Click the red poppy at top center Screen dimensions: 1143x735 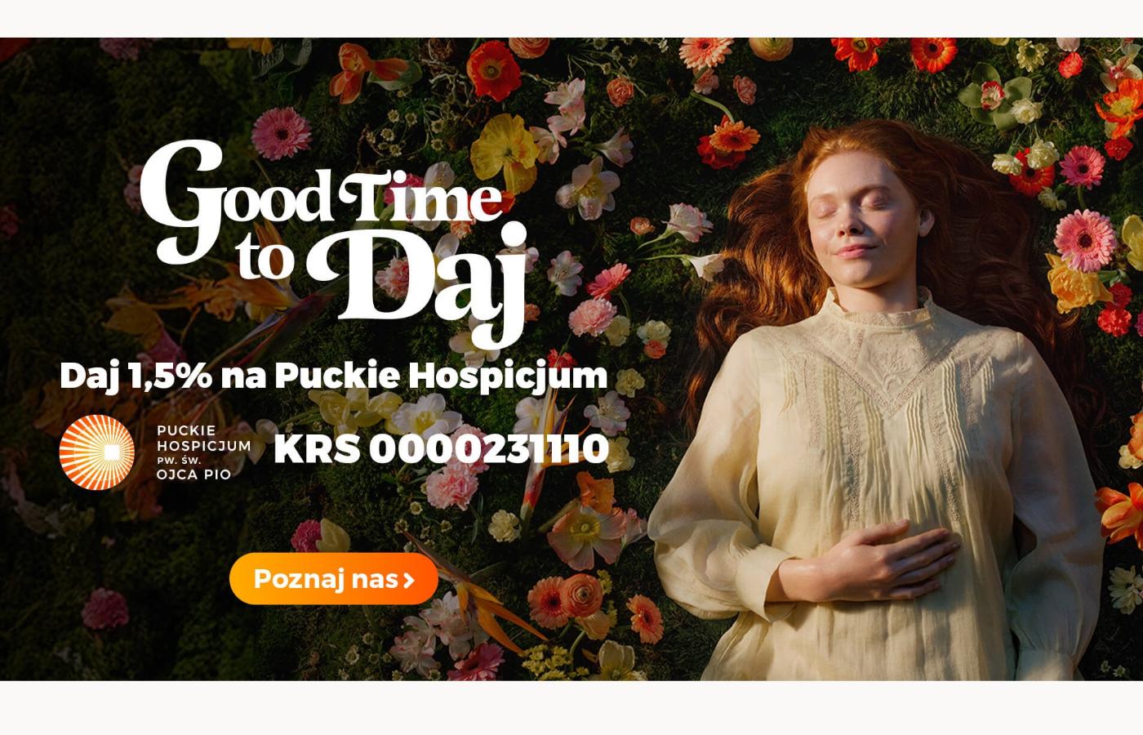pos(494,69)
